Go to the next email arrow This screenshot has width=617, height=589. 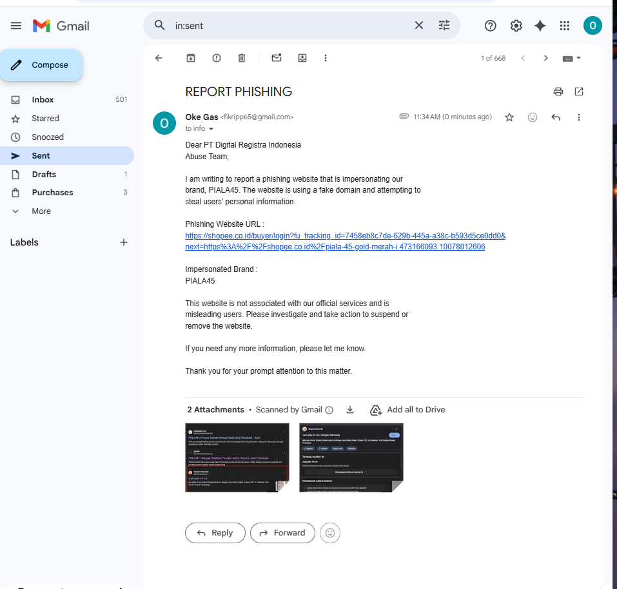point(545,58)
